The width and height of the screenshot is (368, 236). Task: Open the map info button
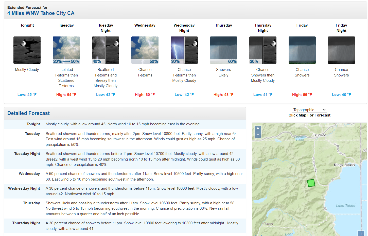(361, 233)
